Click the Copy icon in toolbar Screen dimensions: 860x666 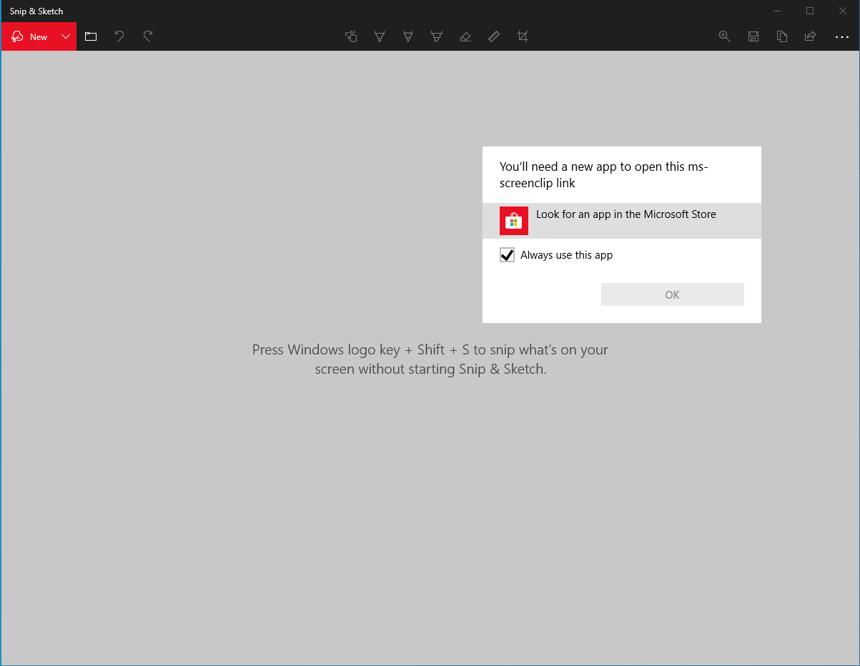[x=782, y=36]
